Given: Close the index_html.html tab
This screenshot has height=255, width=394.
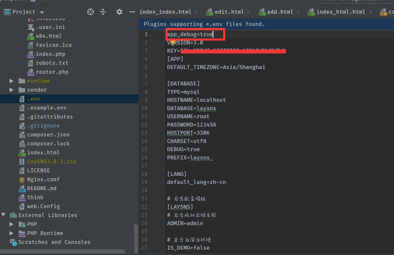Looking at the screenshot, I should (x=370, y=12).
